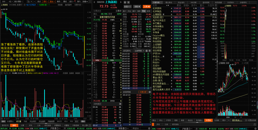Click the orange 交易 button
Viewport: 258px width, 130px height.
click(x=147, y=6)
